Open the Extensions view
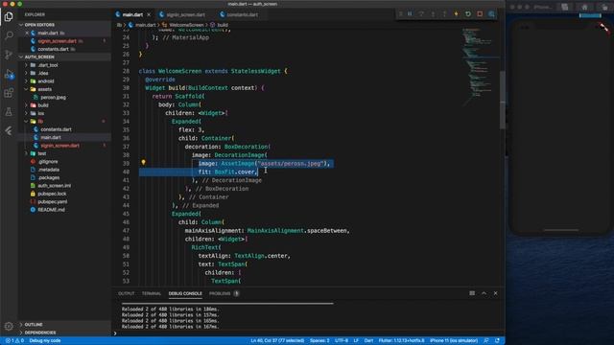This screenshot has height=345, width=614. tap(9, 93)
